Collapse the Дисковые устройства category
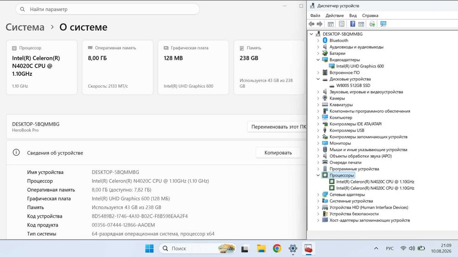 pos(318,79)
